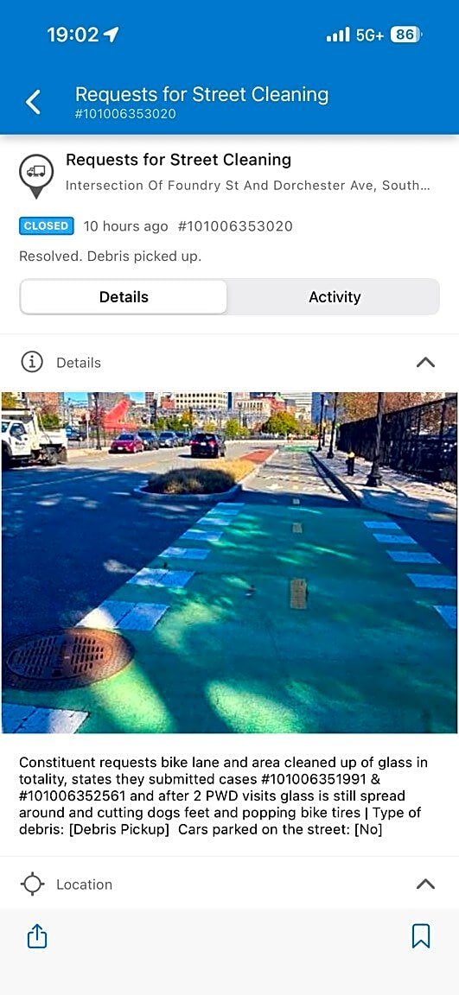Viewport: 459px width, 995px height.
Task: Tap the street cleaning truck pin icon
Action: point(36,175)
